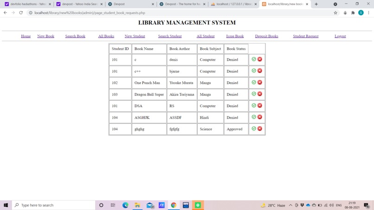
Task: Open the Home link
Action: point(26,36)
